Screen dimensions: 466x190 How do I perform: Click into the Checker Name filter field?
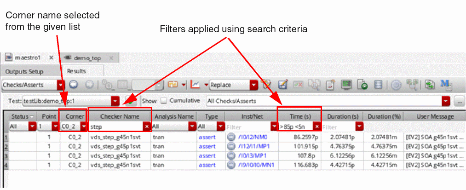click(116, 127)
